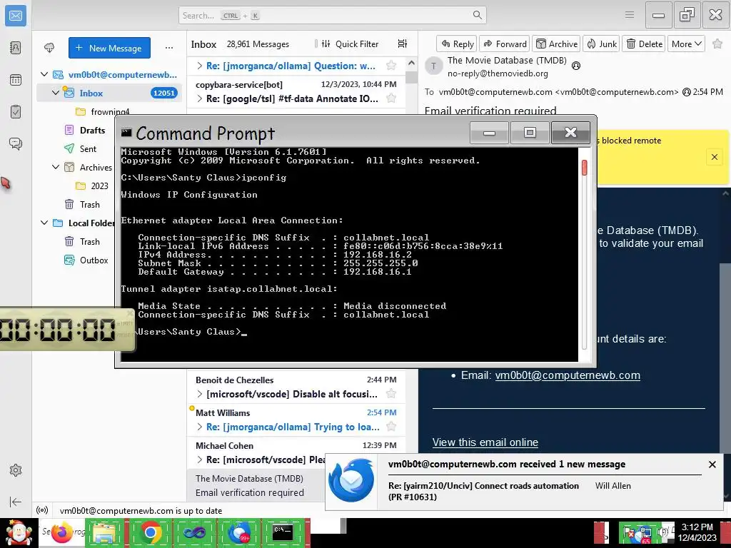The width and height of the screenshot is (731, 548).
Task: Open the frowning4 subfolder
Action: tap(110, 111)
